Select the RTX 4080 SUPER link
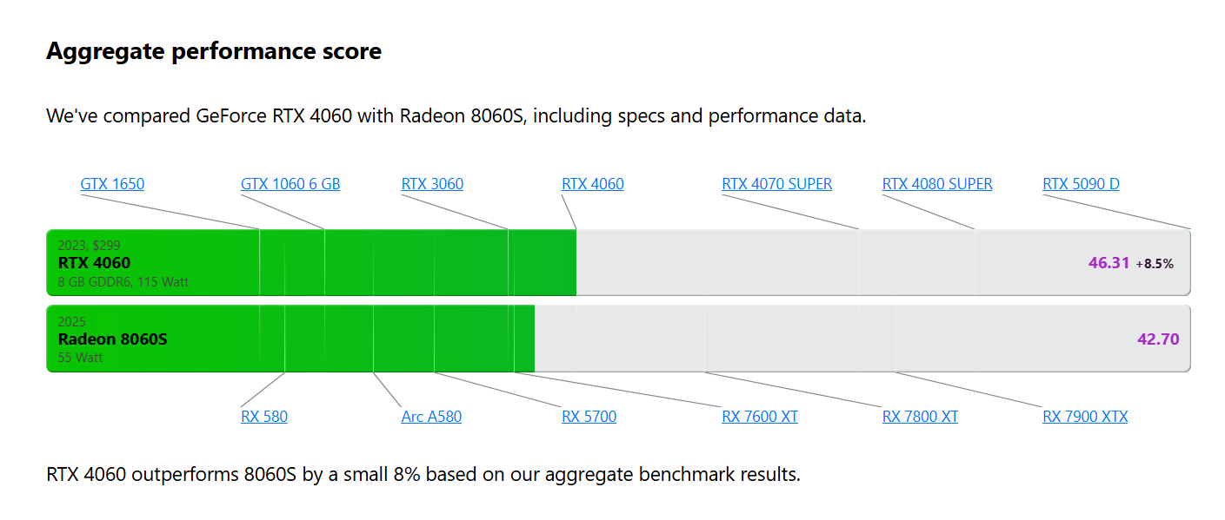1225x520 pixels. [x=937, y=184]
